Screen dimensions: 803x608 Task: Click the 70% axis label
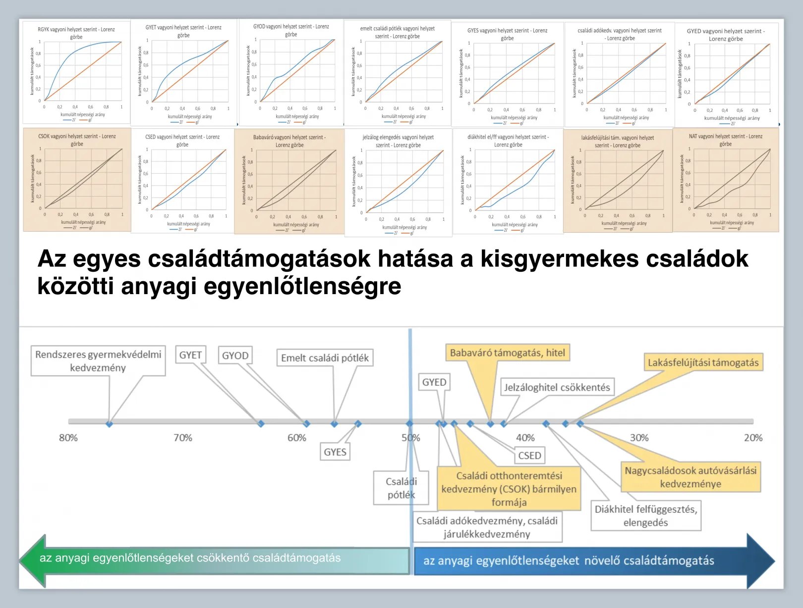(183, 438)
